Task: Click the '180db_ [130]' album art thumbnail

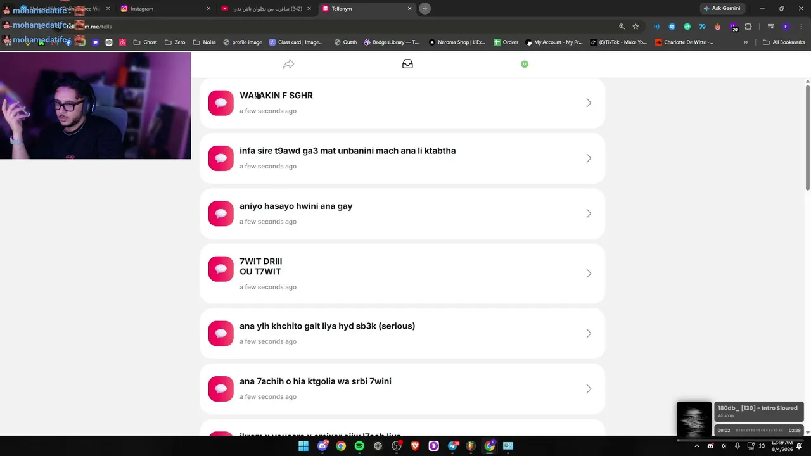Action: click(x=694, y=419)
